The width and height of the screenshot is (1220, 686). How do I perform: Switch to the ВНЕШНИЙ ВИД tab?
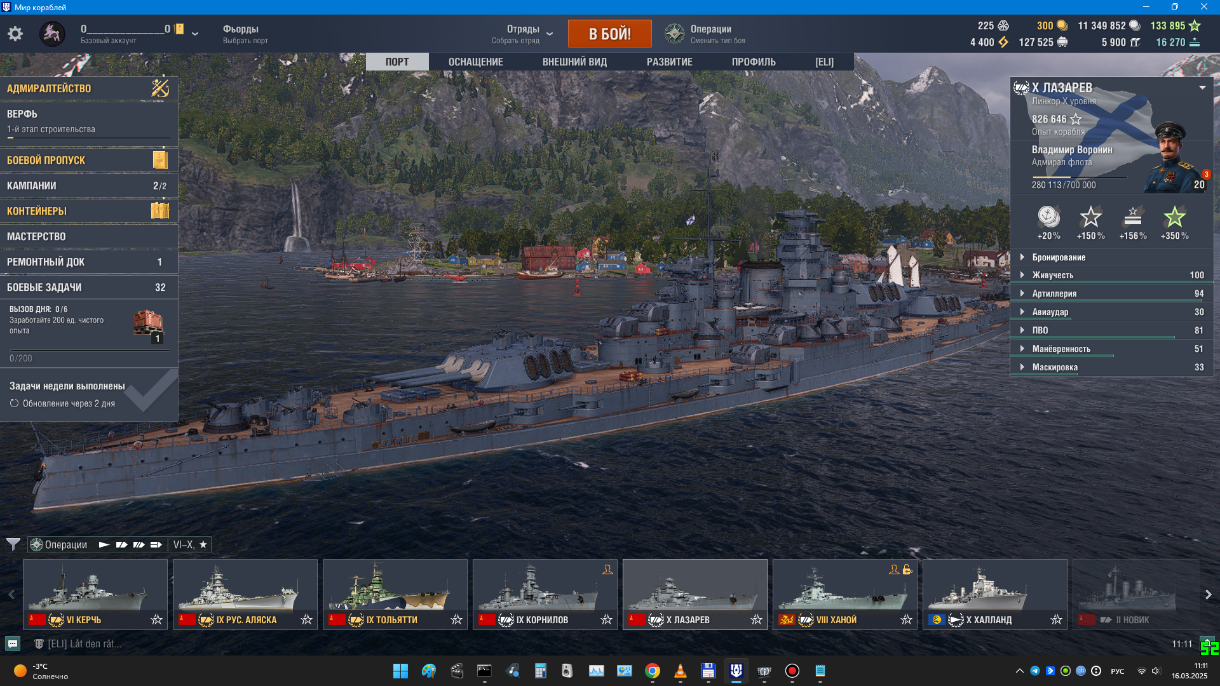coord(574,62)
